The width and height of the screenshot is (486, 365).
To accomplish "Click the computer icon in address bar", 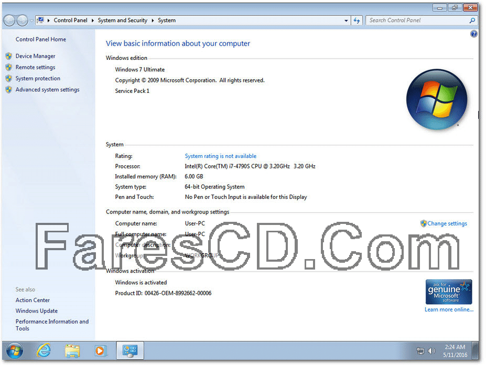I will pyautogui.click(x=40, y=20).
